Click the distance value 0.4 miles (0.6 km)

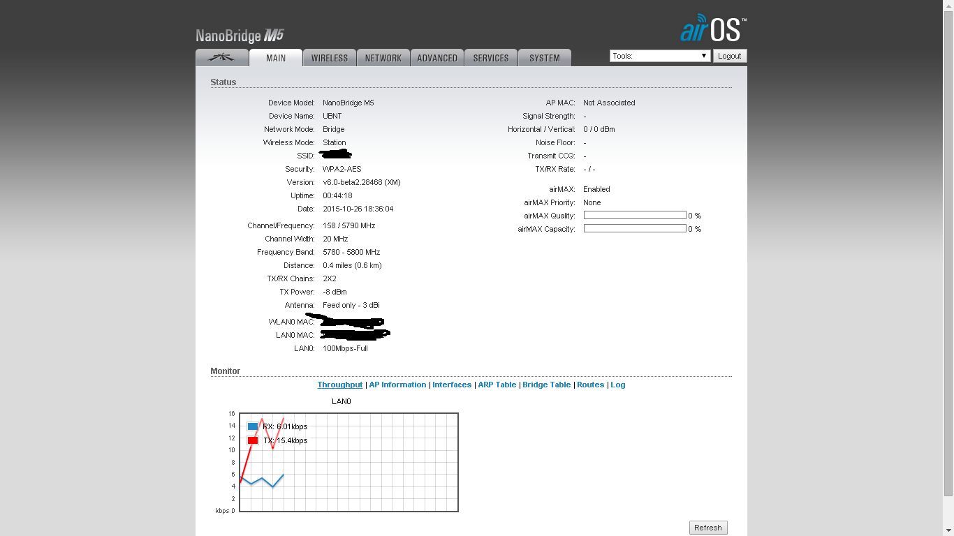[352, 265]
